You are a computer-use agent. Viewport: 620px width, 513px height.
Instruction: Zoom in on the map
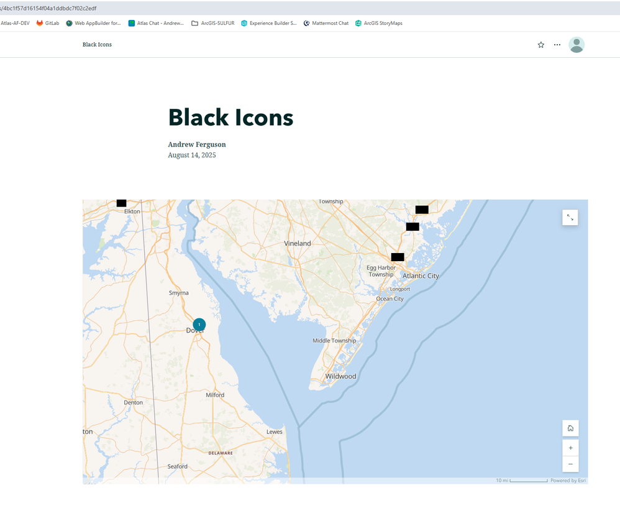click(x=570, y=448)
